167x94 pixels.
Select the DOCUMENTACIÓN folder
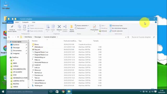(19, 69)
